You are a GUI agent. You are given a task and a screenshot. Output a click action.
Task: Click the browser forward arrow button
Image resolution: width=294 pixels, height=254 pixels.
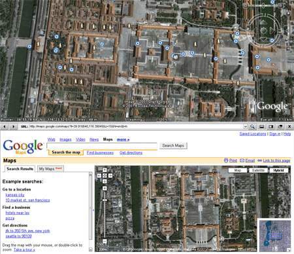14,126
